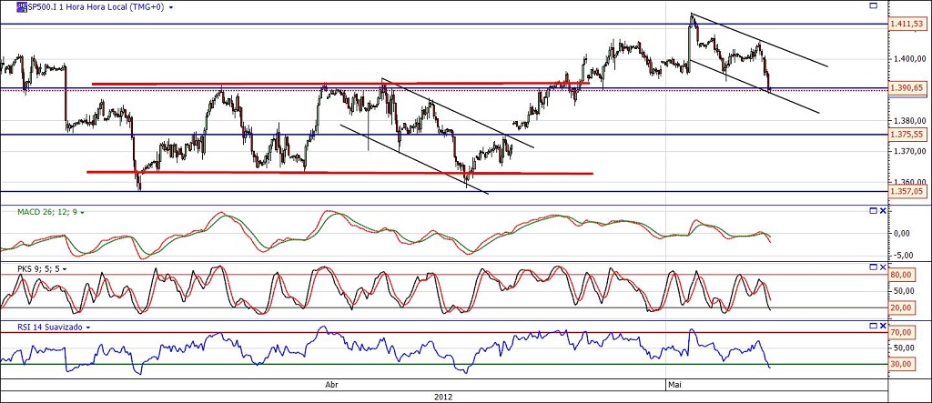
Task: Click the PKS 20,00 oversold level label
Action: (x=902, y=307)
